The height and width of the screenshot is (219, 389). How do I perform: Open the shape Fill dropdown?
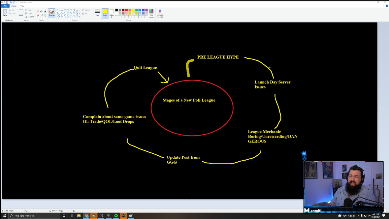(x=85, y=14)
